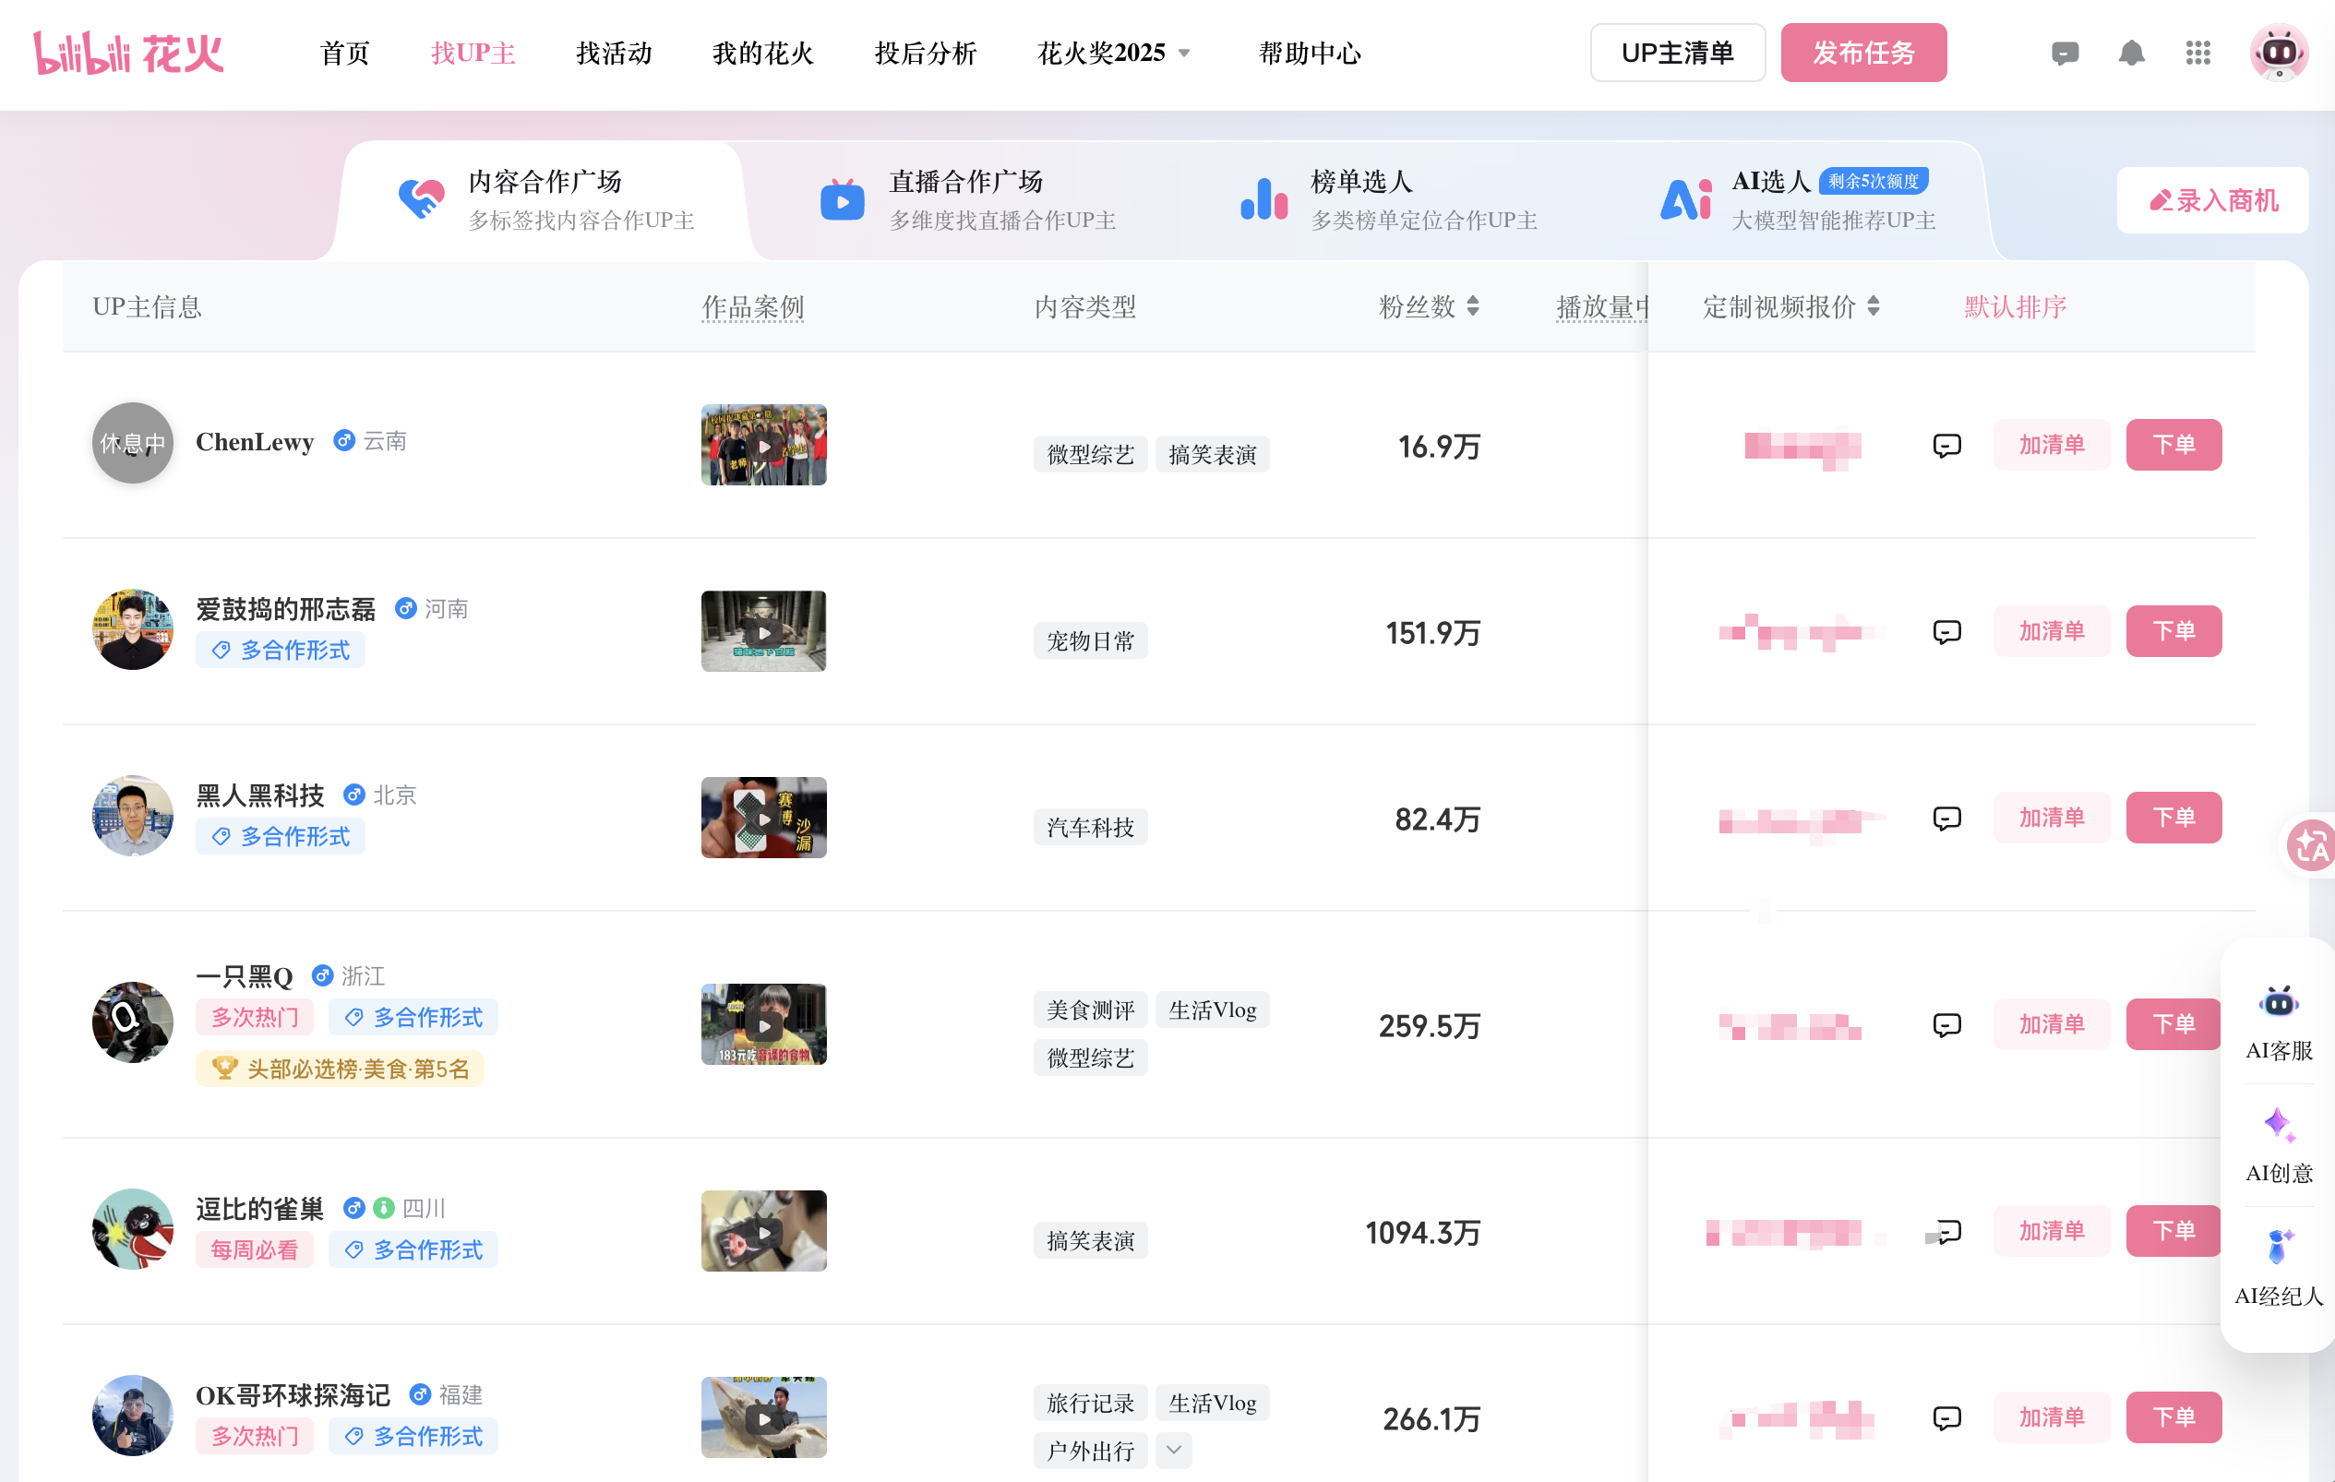Click 作品案例 column header

click(x=752, y=307)
